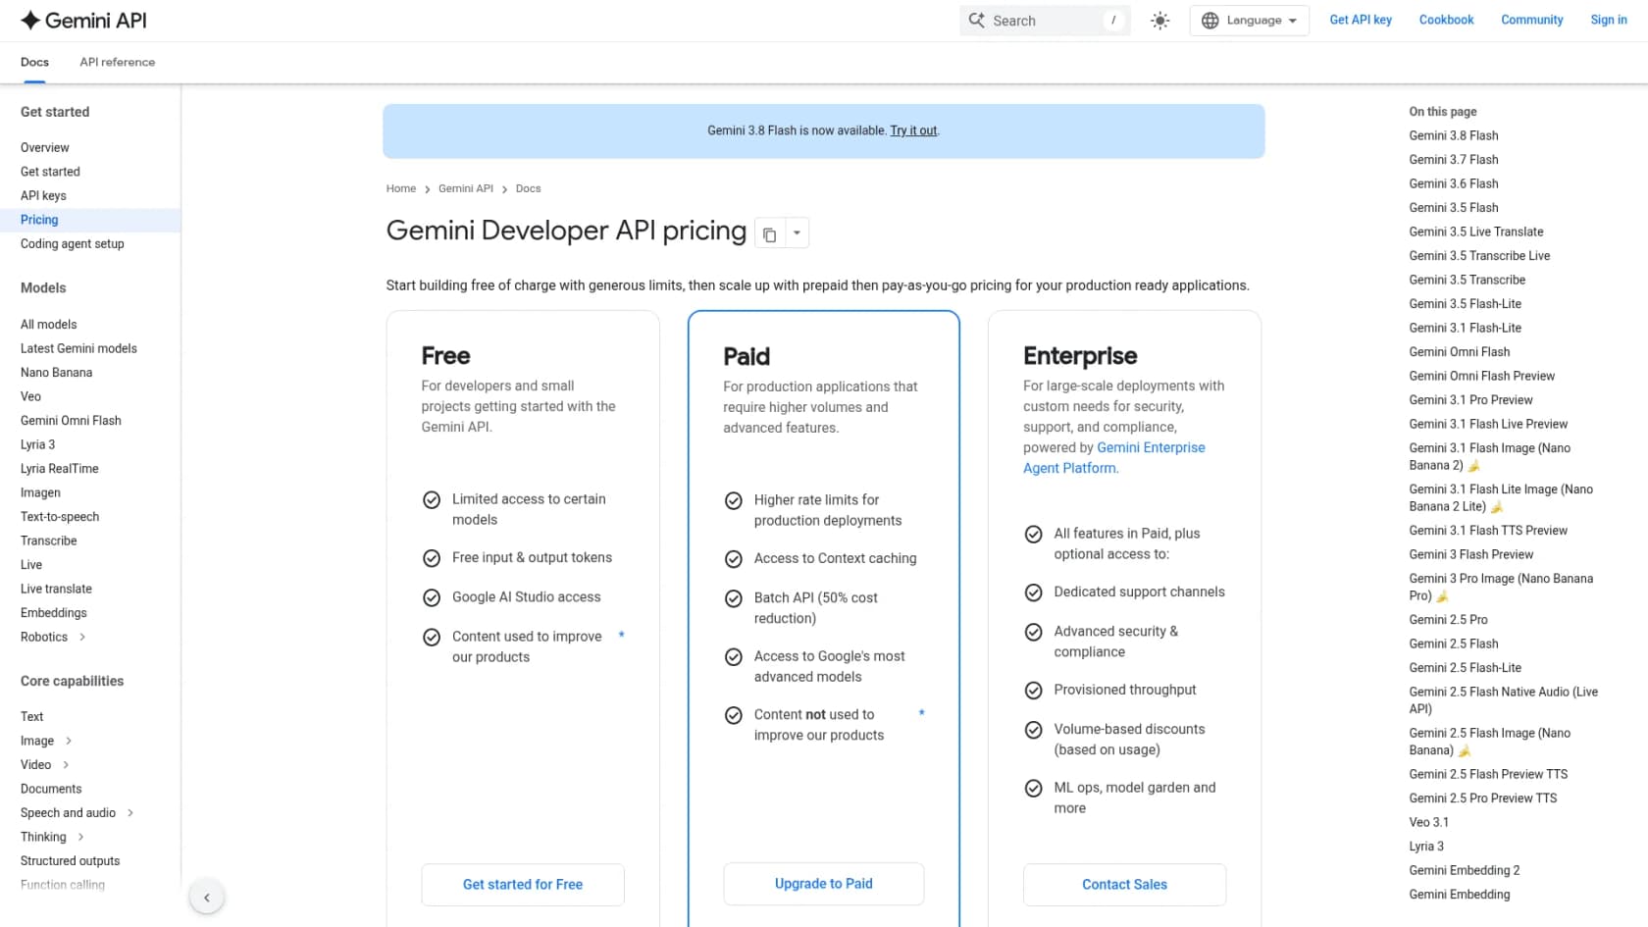
Task: Collapse the sidebar with the chevron button
Action: (207, 897)
